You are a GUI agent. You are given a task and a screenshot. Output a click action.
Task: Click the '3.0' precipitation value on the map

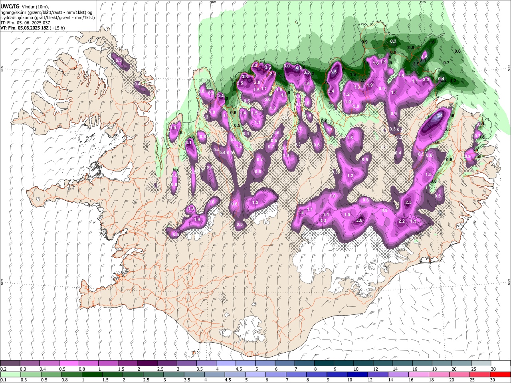click(287, 66)
